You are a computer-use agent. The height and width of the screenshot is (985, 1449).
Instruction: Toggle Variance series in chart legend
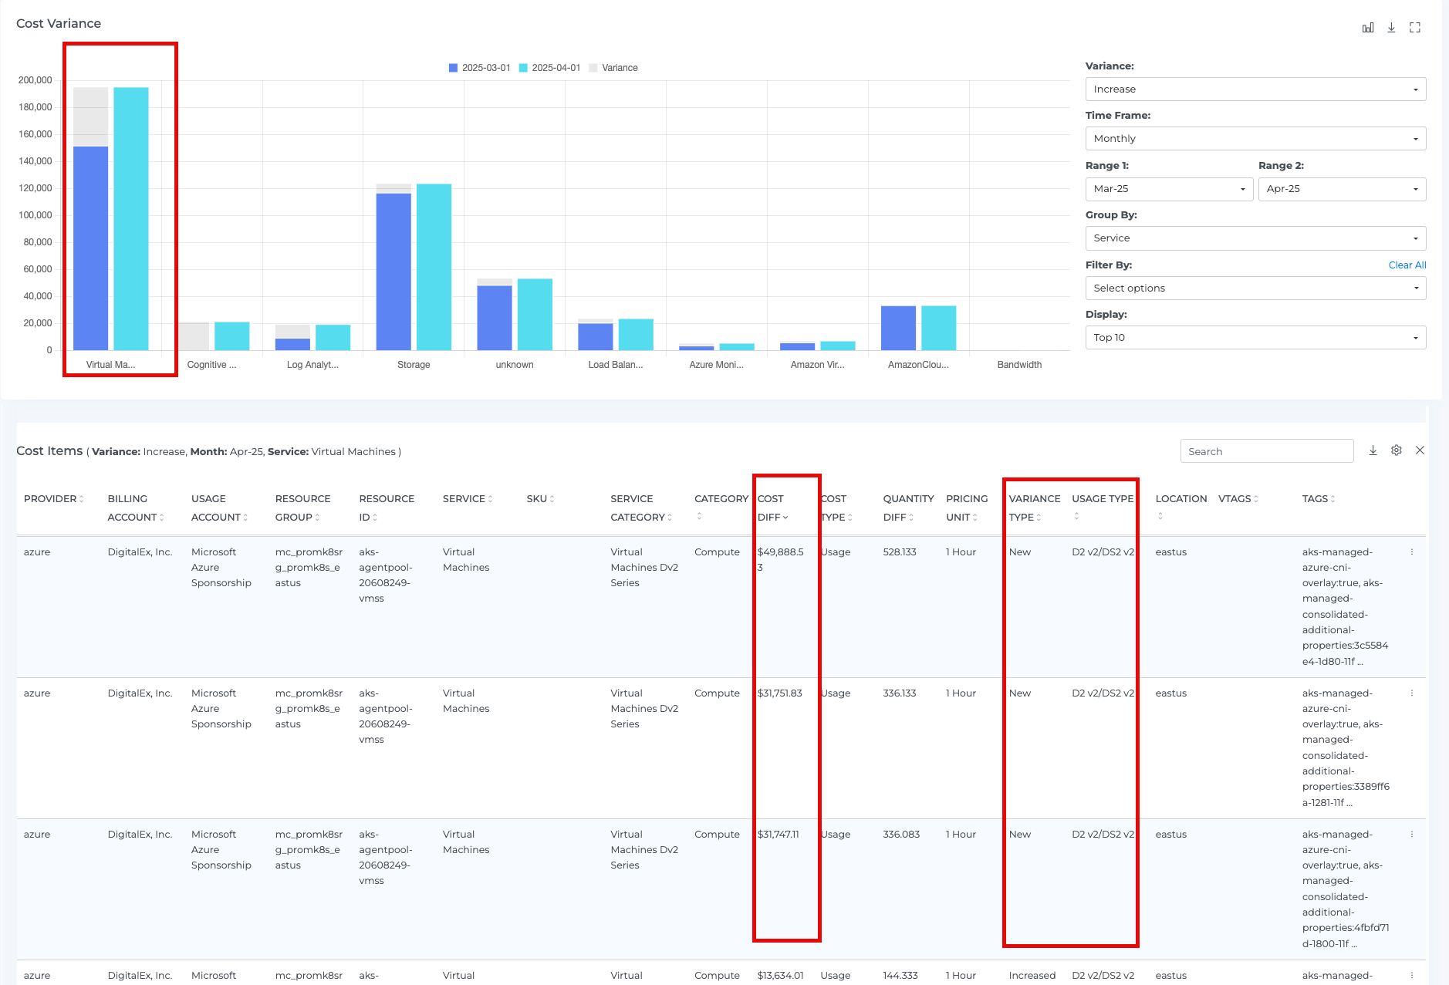coord(613,68)
